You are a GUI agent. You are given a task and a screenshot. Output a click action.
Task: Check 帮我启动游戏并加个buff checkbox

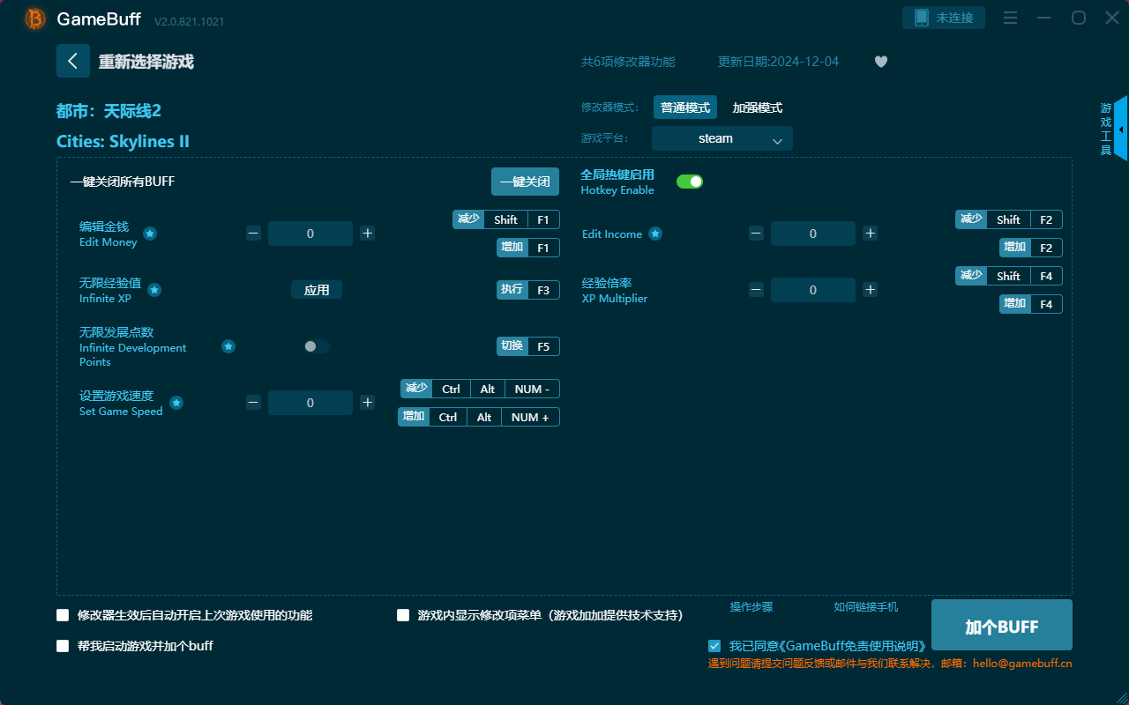[63, 646]
